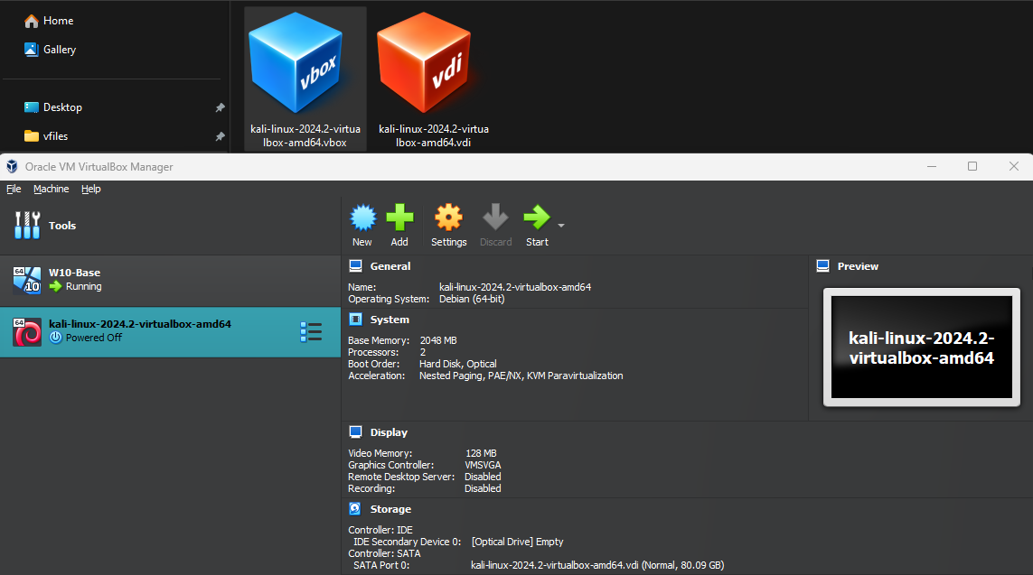Open the Start dropdown arrow
This screenshot has height=575, width=1033.
pos(561,226)
